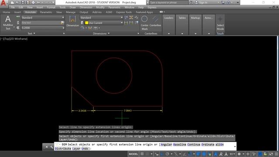This screenshot has width=279, height=157.
Task: Click the Check Spelling ABC icon
Action: pos(18,17)
